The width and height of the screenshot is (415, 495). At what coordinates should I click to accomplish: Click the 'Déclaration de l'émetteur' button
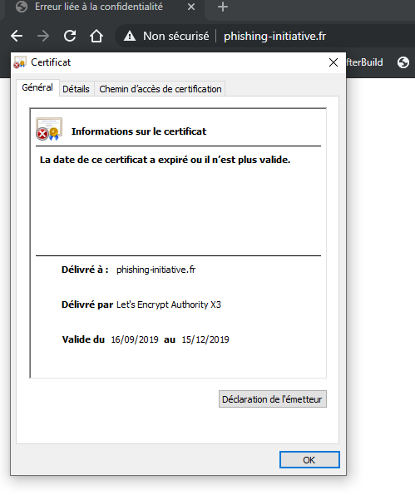tap(273, 399)
